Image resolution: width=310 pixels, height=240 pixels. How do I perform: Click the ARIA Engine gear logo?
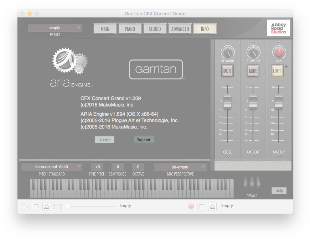70,61
